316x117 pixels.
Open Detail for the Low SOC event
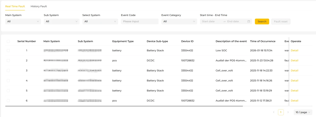tap(294, 51)
